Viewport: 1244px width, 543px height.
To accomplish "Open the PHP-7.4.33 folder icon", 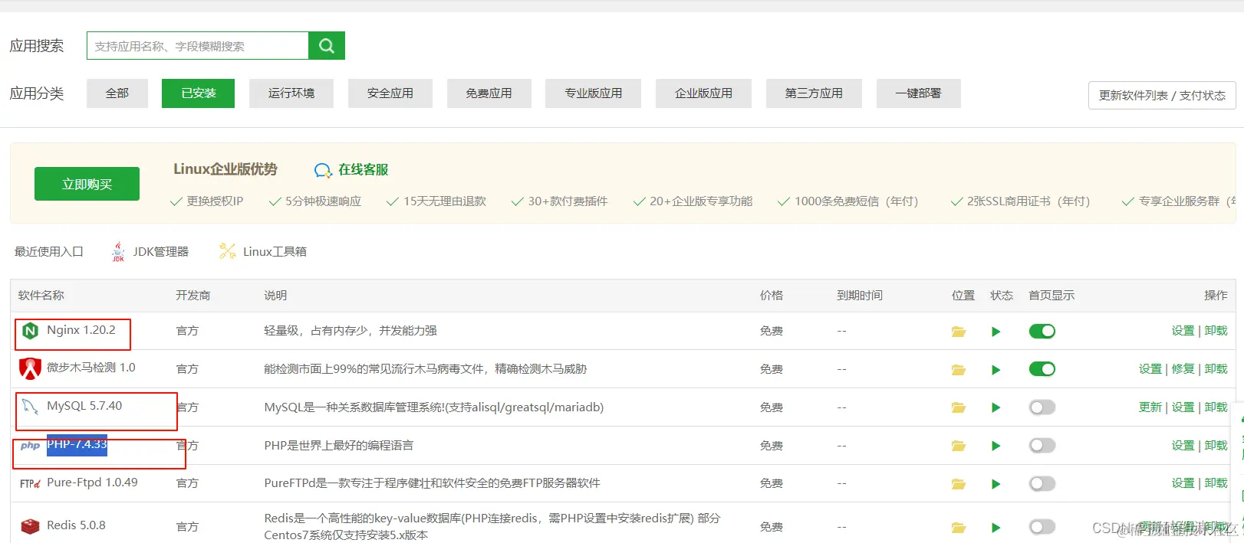I will pos(959,446).
